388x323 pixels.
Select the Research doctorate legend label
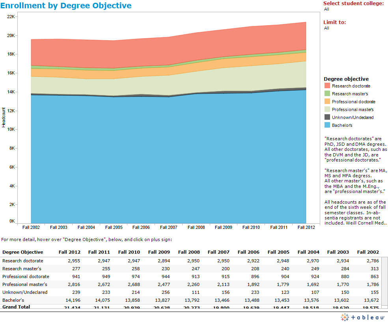click(351, 86)
